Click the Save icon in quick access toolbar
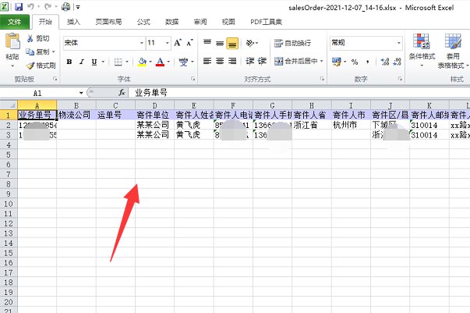Viewport: 470px width, 313px height. pyautogui.click(x=19, y=6)
